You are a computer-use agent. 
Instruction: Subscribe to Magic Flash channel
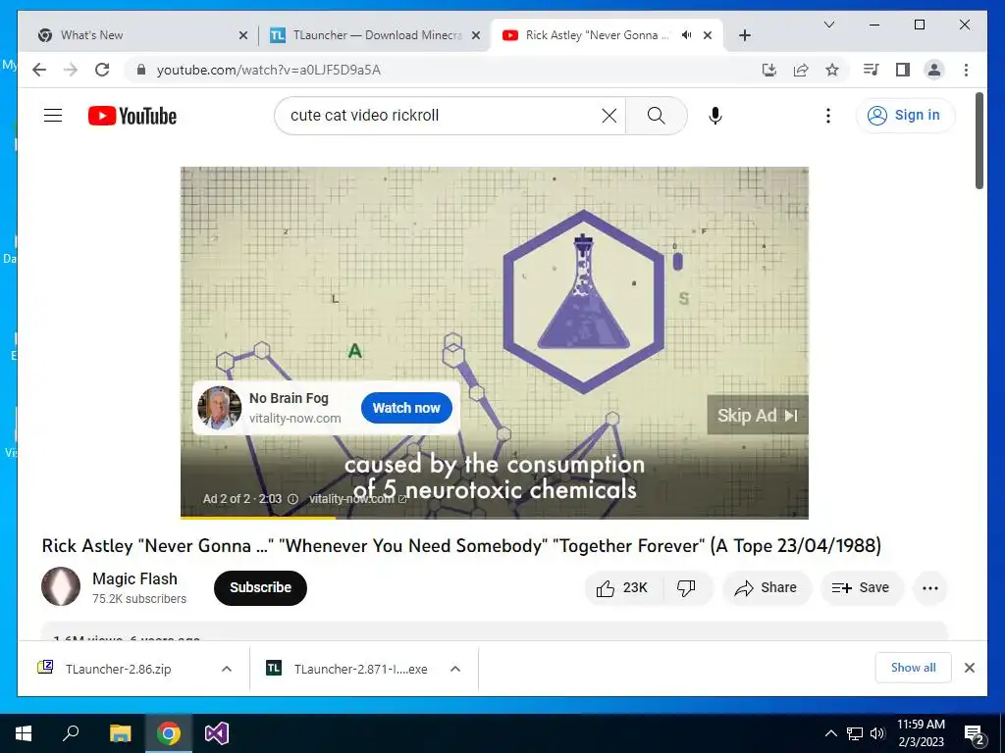260,588
